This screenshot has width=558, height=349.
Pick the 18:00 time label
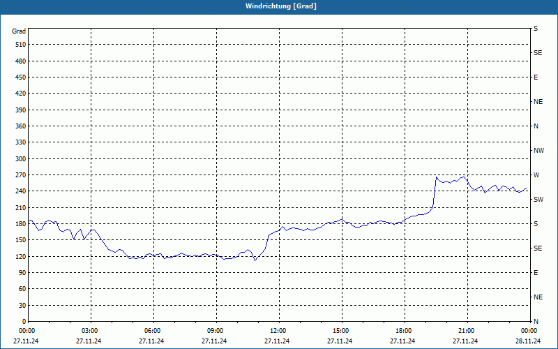405,331
